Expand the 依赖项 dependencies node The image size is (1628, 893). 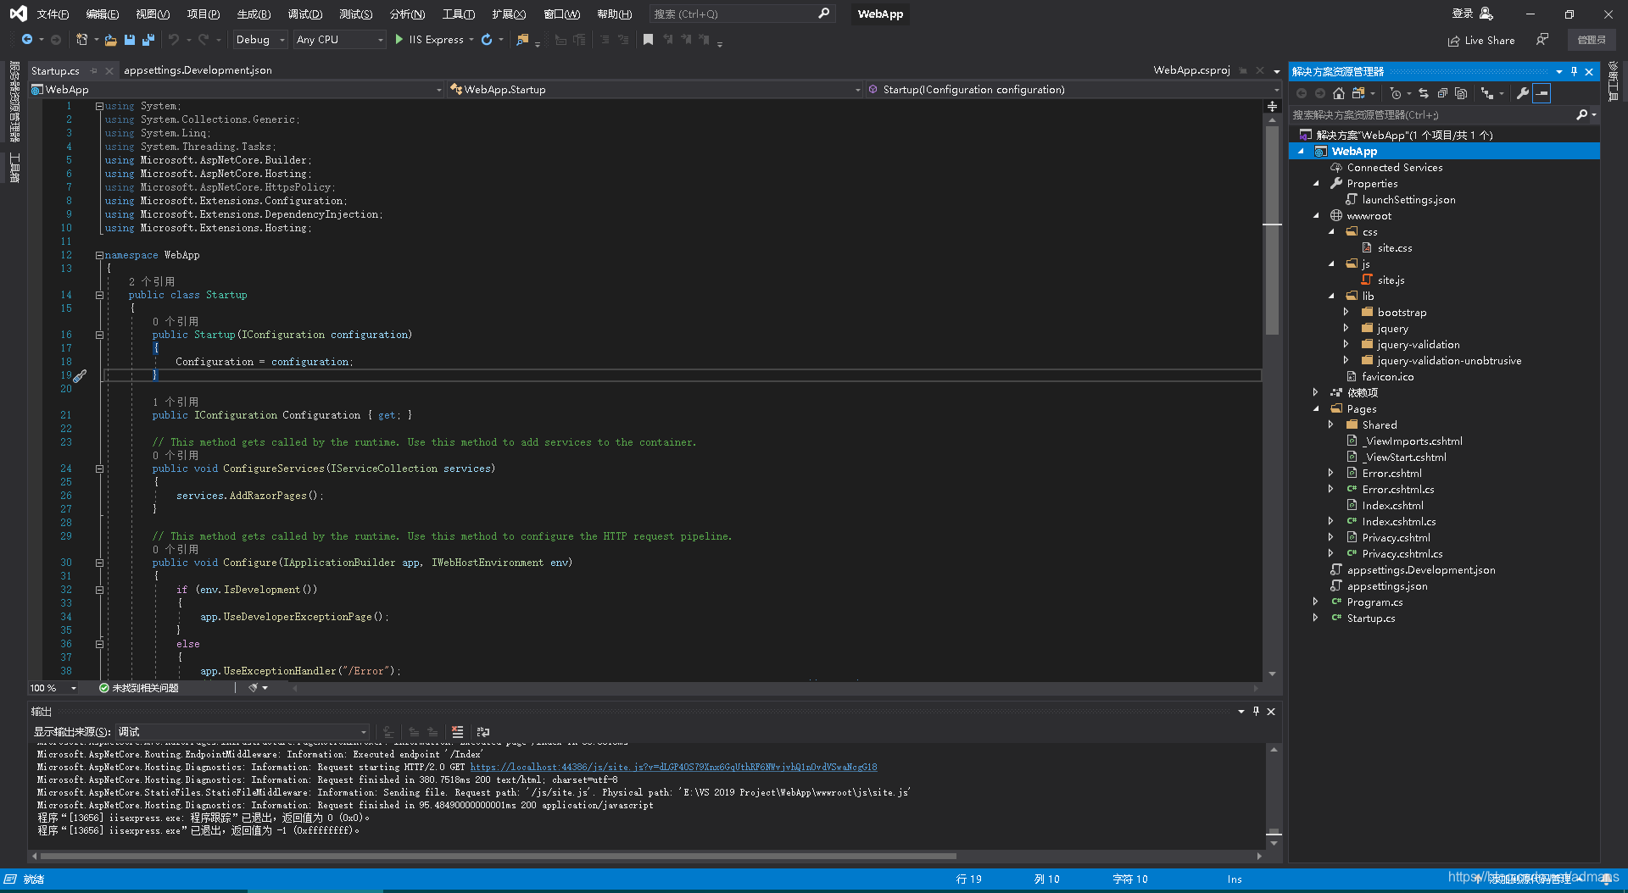(1316, 392)
